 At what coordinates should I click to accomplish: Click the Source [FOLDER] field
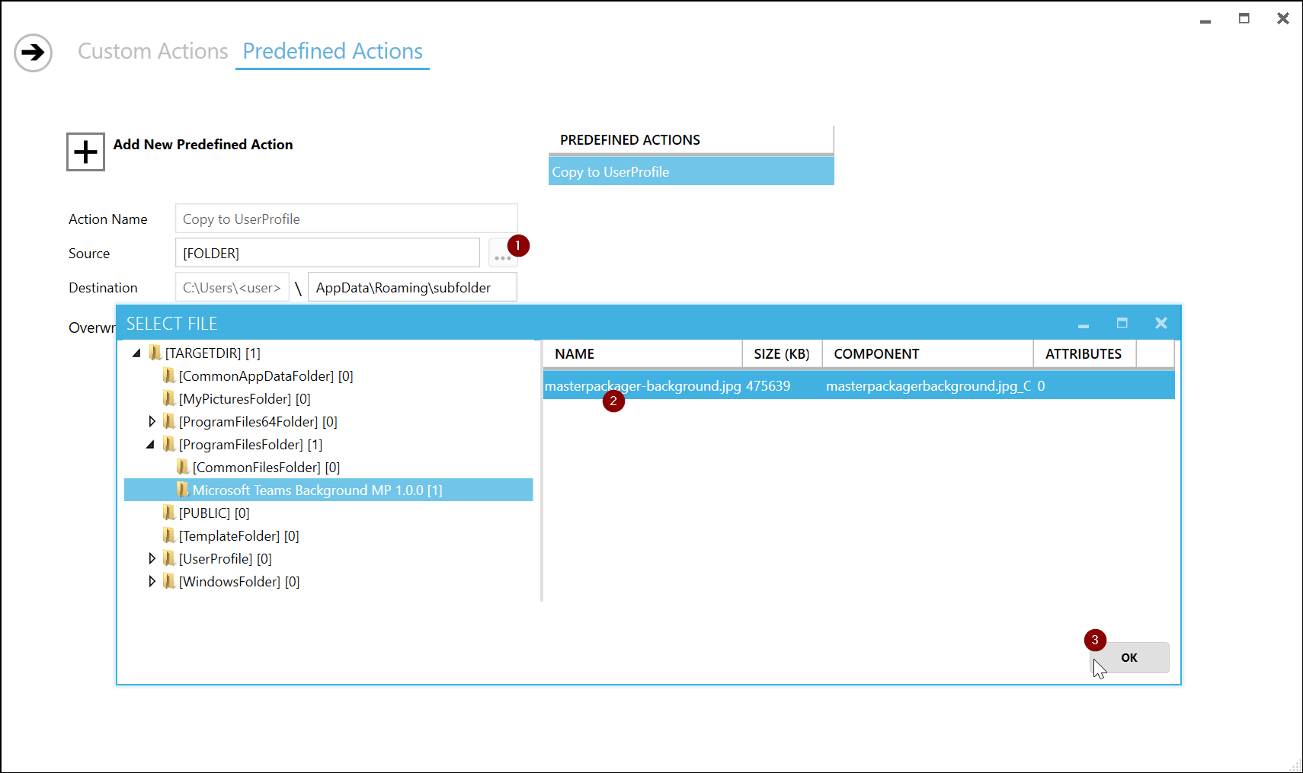pos(328,253)
